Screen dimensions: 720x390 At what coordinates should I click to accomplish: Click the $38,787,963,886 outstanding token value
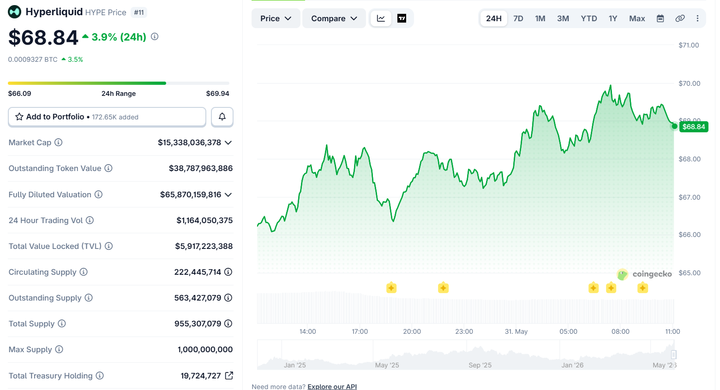tap(201, 168)
